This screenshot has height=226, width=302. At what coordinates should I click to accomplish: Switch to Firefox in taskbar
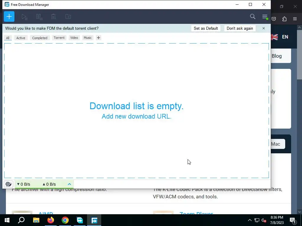51,220
